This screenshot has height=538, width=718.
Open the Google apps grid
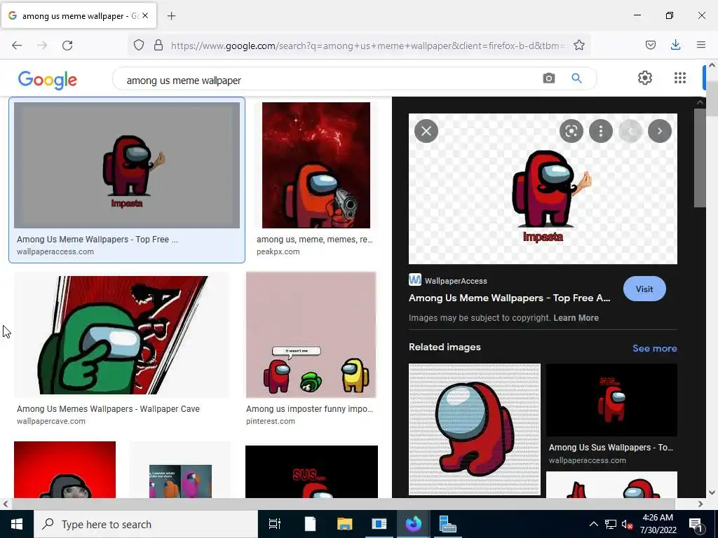[680, 78]
